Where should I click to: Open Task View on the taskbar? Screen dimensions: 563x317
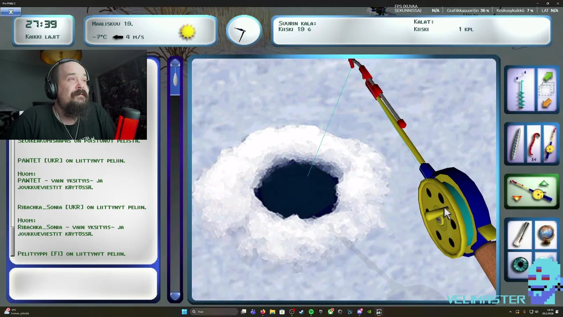click(243, 312)
